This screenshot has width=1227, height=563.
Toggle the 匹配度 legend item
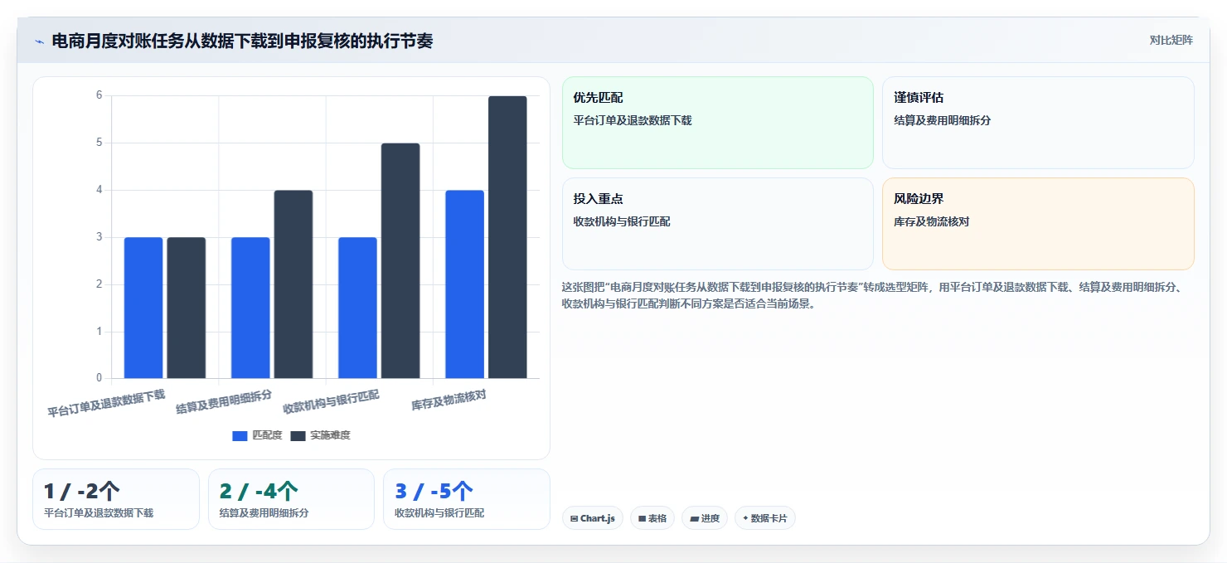pos(257,435)
